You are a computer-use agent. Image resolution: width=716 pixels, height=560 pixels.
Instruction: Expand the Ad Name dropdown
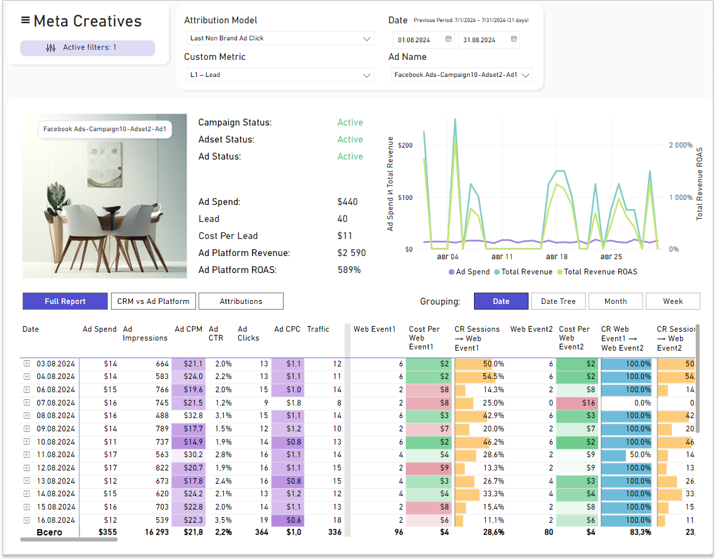pos(461,75)
